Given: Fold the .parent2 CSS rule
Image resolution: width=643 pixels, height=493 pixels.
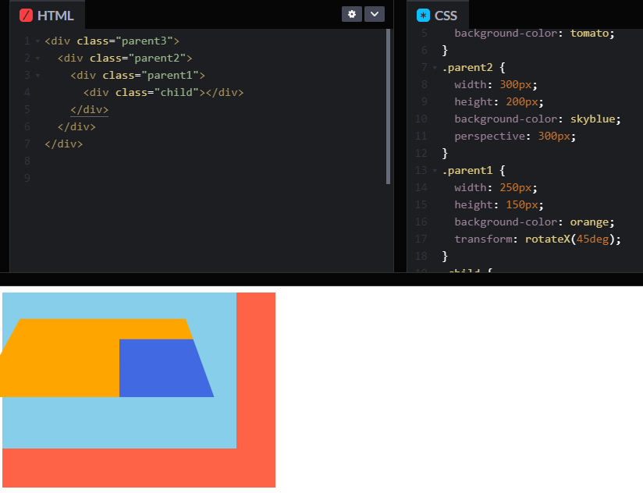Looking at the screenshot, I should 435,68.
